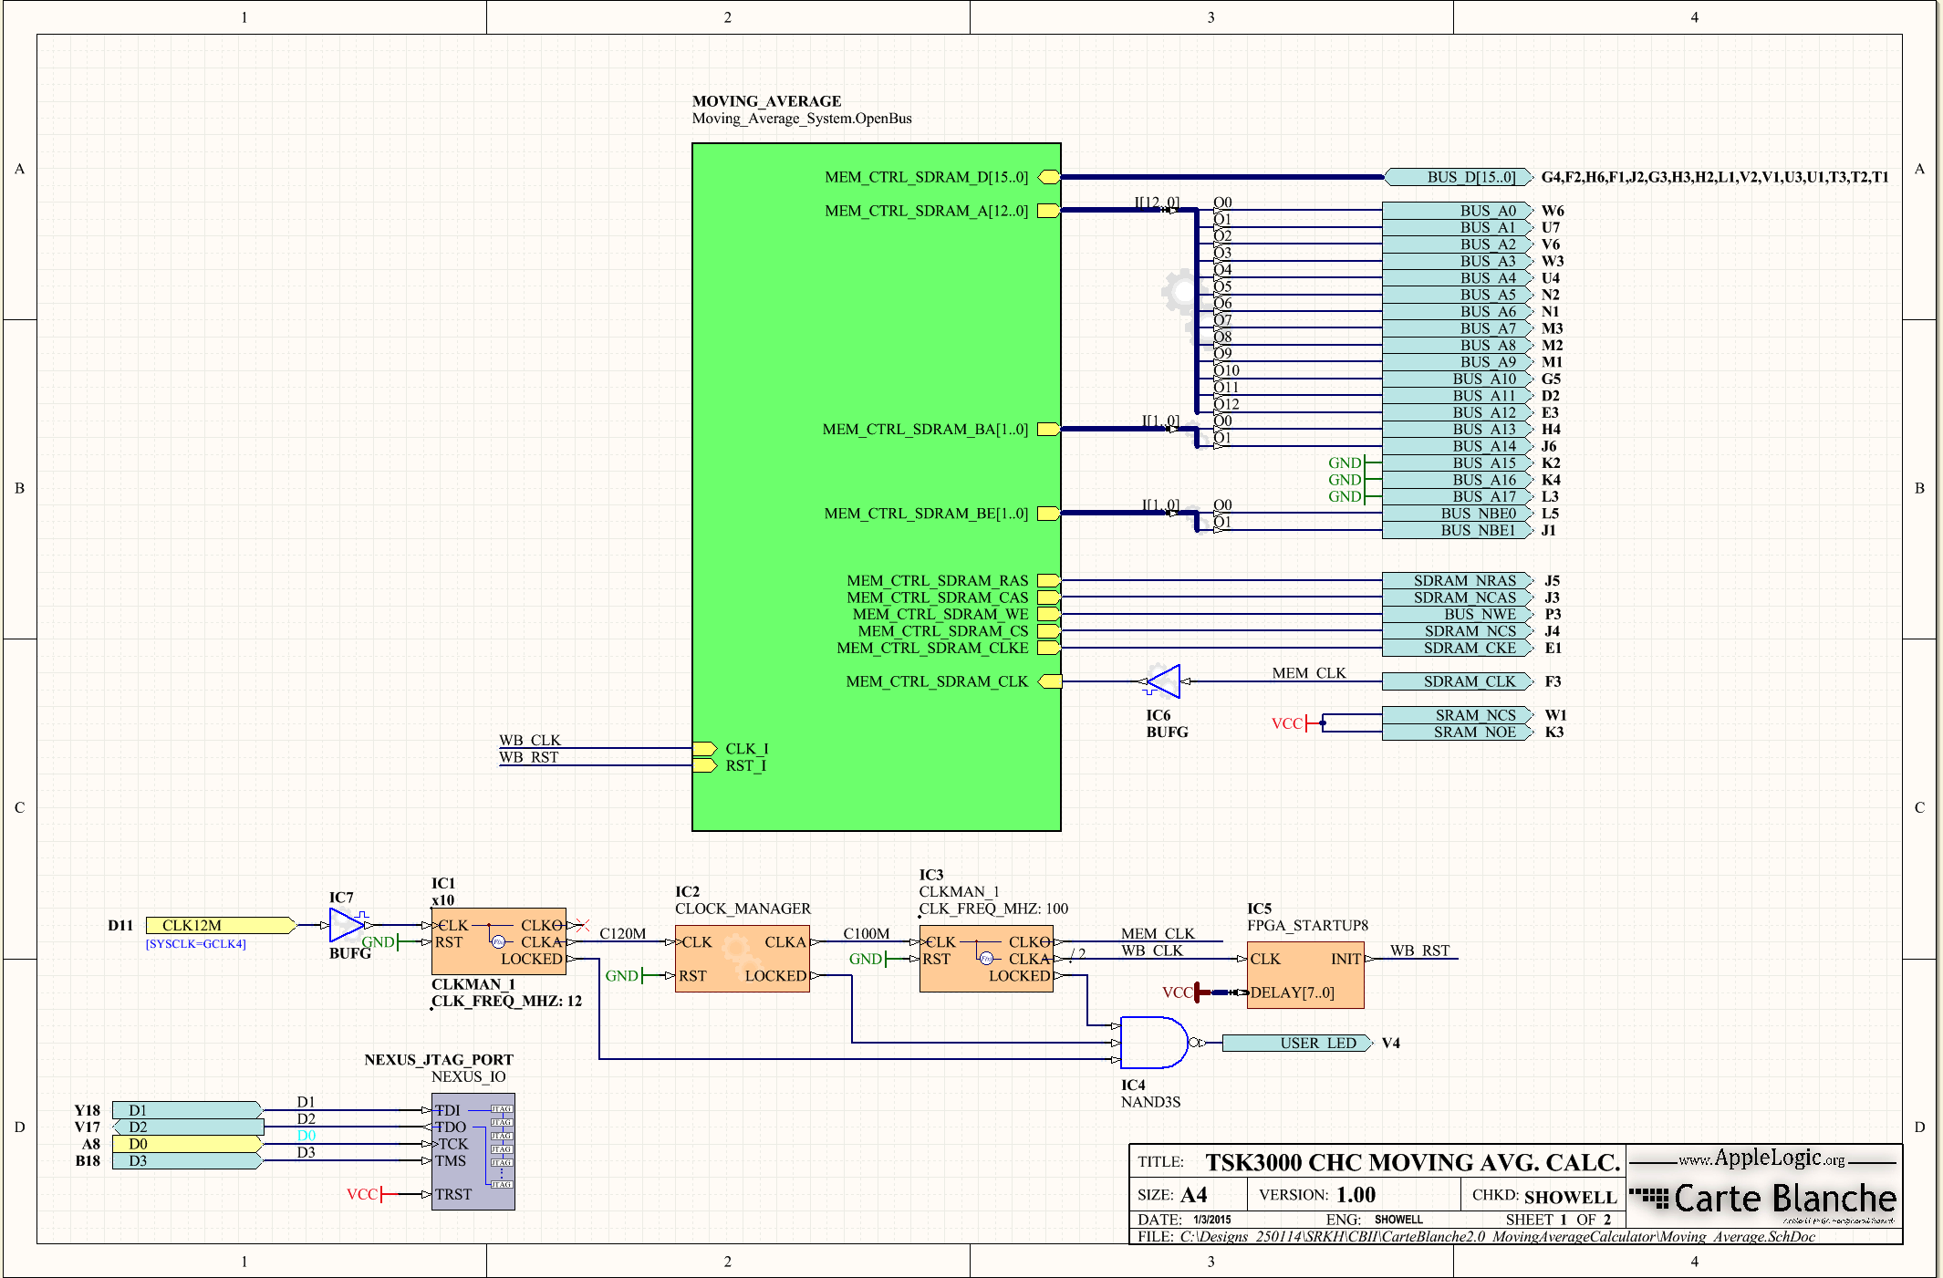
Task: Select the SRAM_NCS port
Action: point(1458,715)
